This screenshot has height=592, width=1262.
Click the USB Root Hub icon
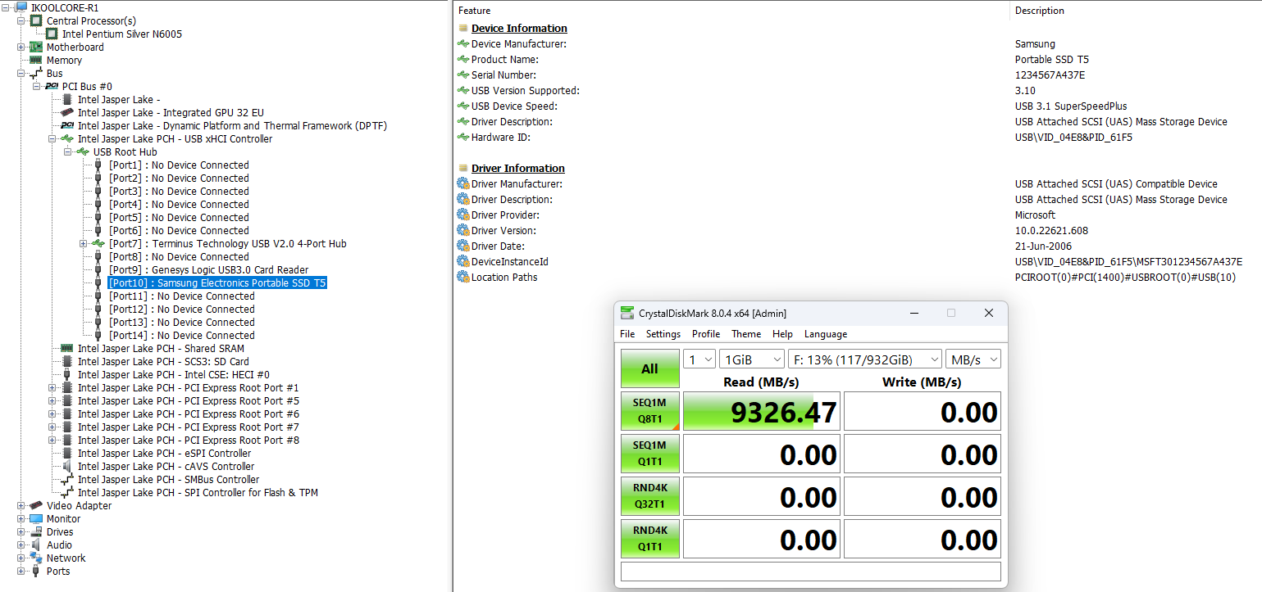pyautogui.click(x=83, y=151)
